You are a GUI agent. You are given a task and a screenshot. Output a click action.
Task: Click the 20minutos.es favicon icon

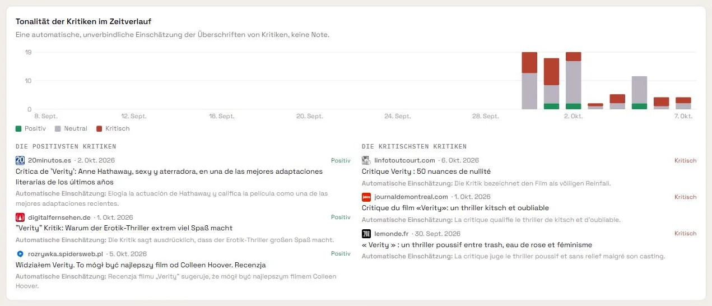click(x=20, y=160)
